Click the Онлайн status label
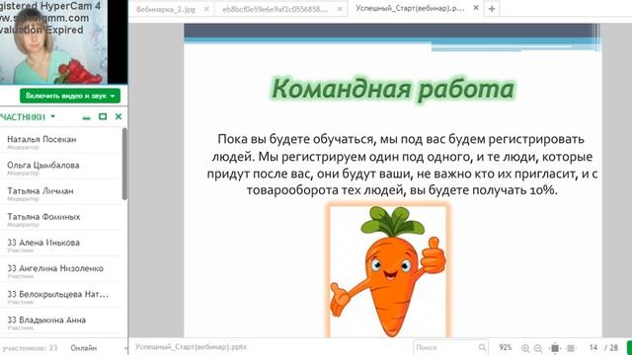 click(83, 348)
